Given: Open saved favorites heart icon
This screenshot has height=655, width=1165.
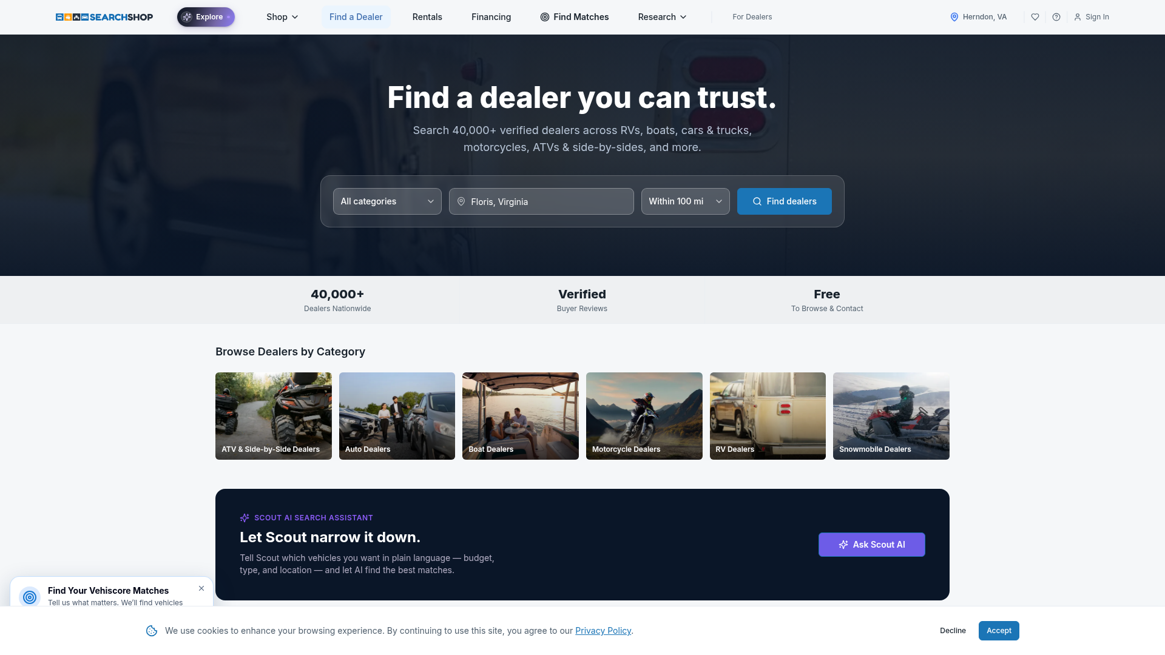Looking at the screenshot, I should tap(1035, 17).
